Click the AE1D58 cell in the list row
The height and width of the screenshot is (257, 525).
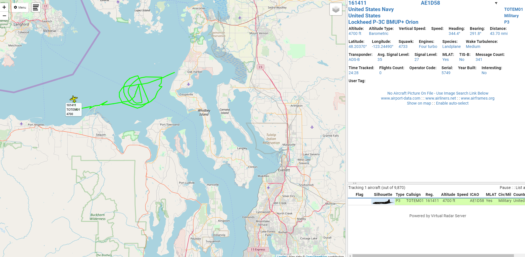point(477,201)
